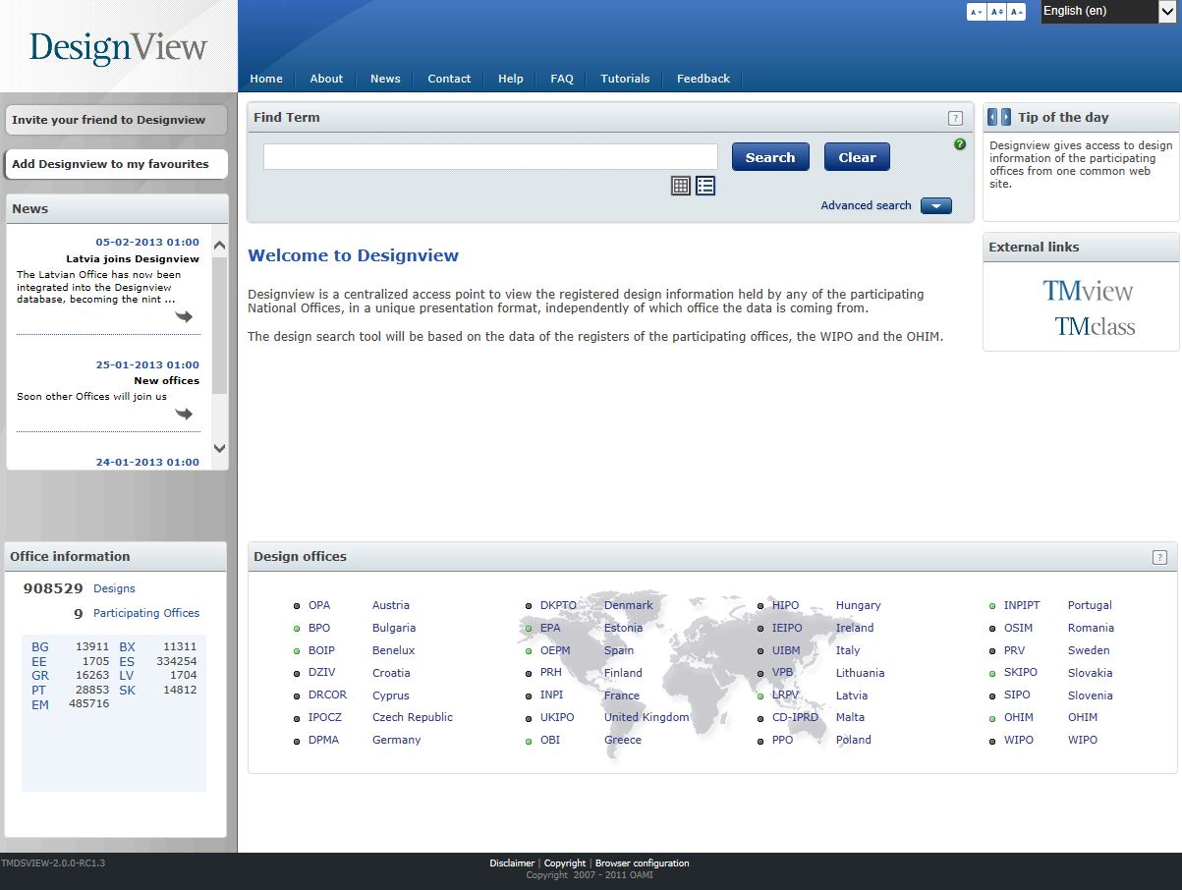Click the Latvia office name in Design offices
The width and height of the screenshot is (1182, 890).
852,695
